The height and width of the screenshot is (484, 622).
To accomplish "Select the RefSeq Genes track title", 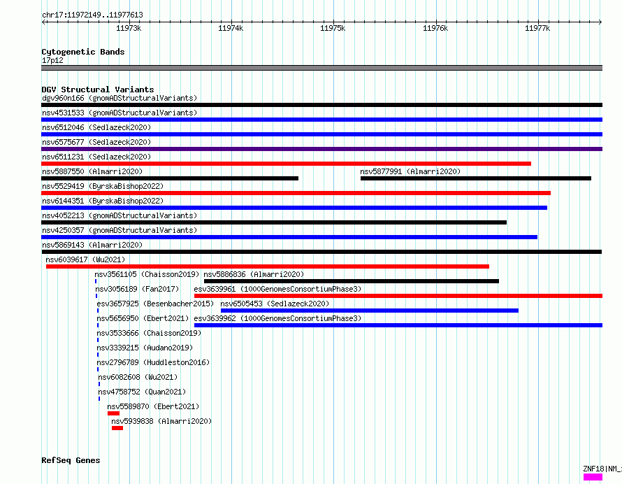I will [x=71, y=460].
